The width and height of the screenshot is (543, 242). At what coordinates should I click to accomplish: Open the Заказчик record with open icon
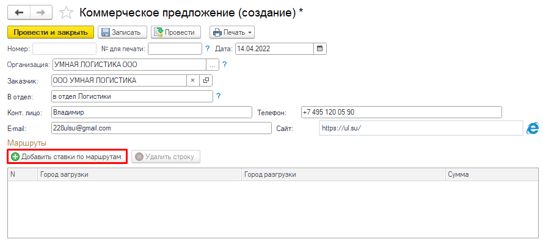pos(206,80)
